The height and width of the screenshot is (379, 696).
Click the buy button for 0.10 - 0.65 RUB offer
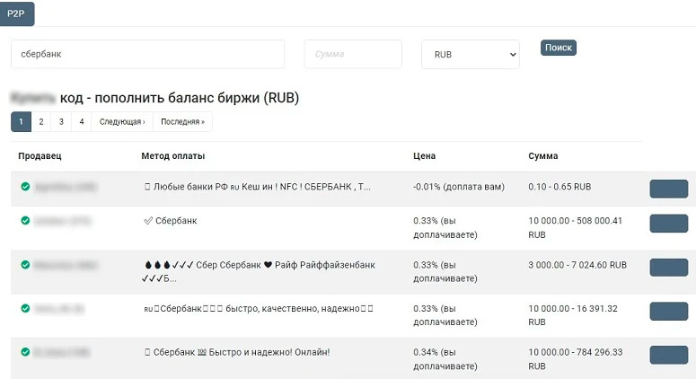pyautogui.click(x=668, y=189)
